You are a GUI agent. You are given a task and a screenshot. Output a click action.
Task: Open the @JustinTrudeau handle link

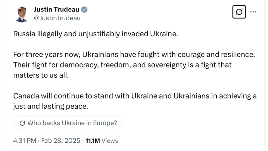pyautogui.click(x=57, y=18)
